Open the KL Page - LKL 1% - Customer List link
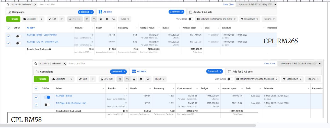The width and height of the screenshot is (330, 128). click(43, 42)
